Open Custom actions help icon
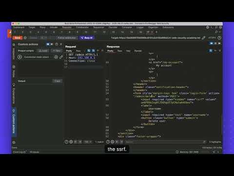 tap(57, 44)
